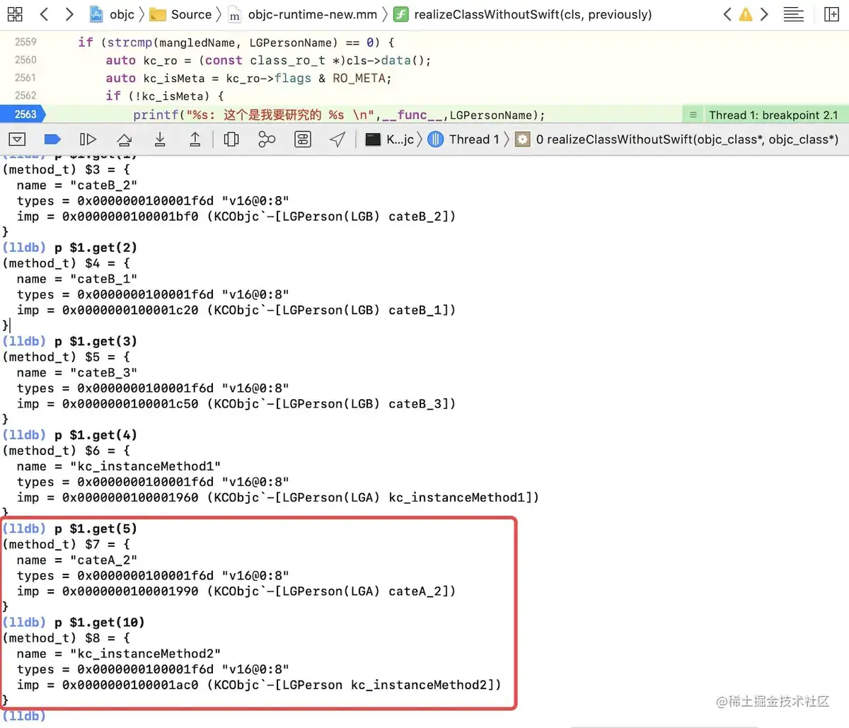Click imp line for LGPerson(LGA) kc_instanceMethod1
Viewport: 849px width, 728px height.
(x=278, y=497)
